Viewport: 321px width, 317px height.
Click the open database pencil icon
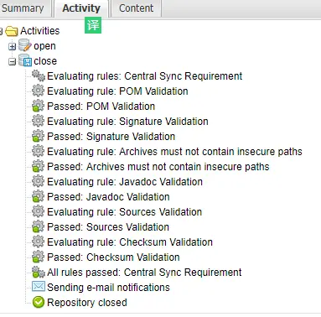click(x=25, y=45)
